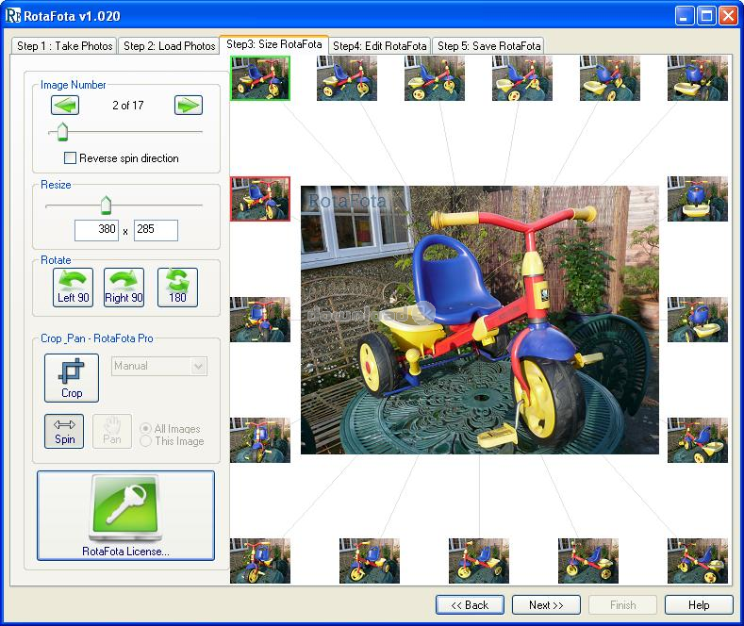Select the Crop tool
744x626 pixels.
pos(72,378)
